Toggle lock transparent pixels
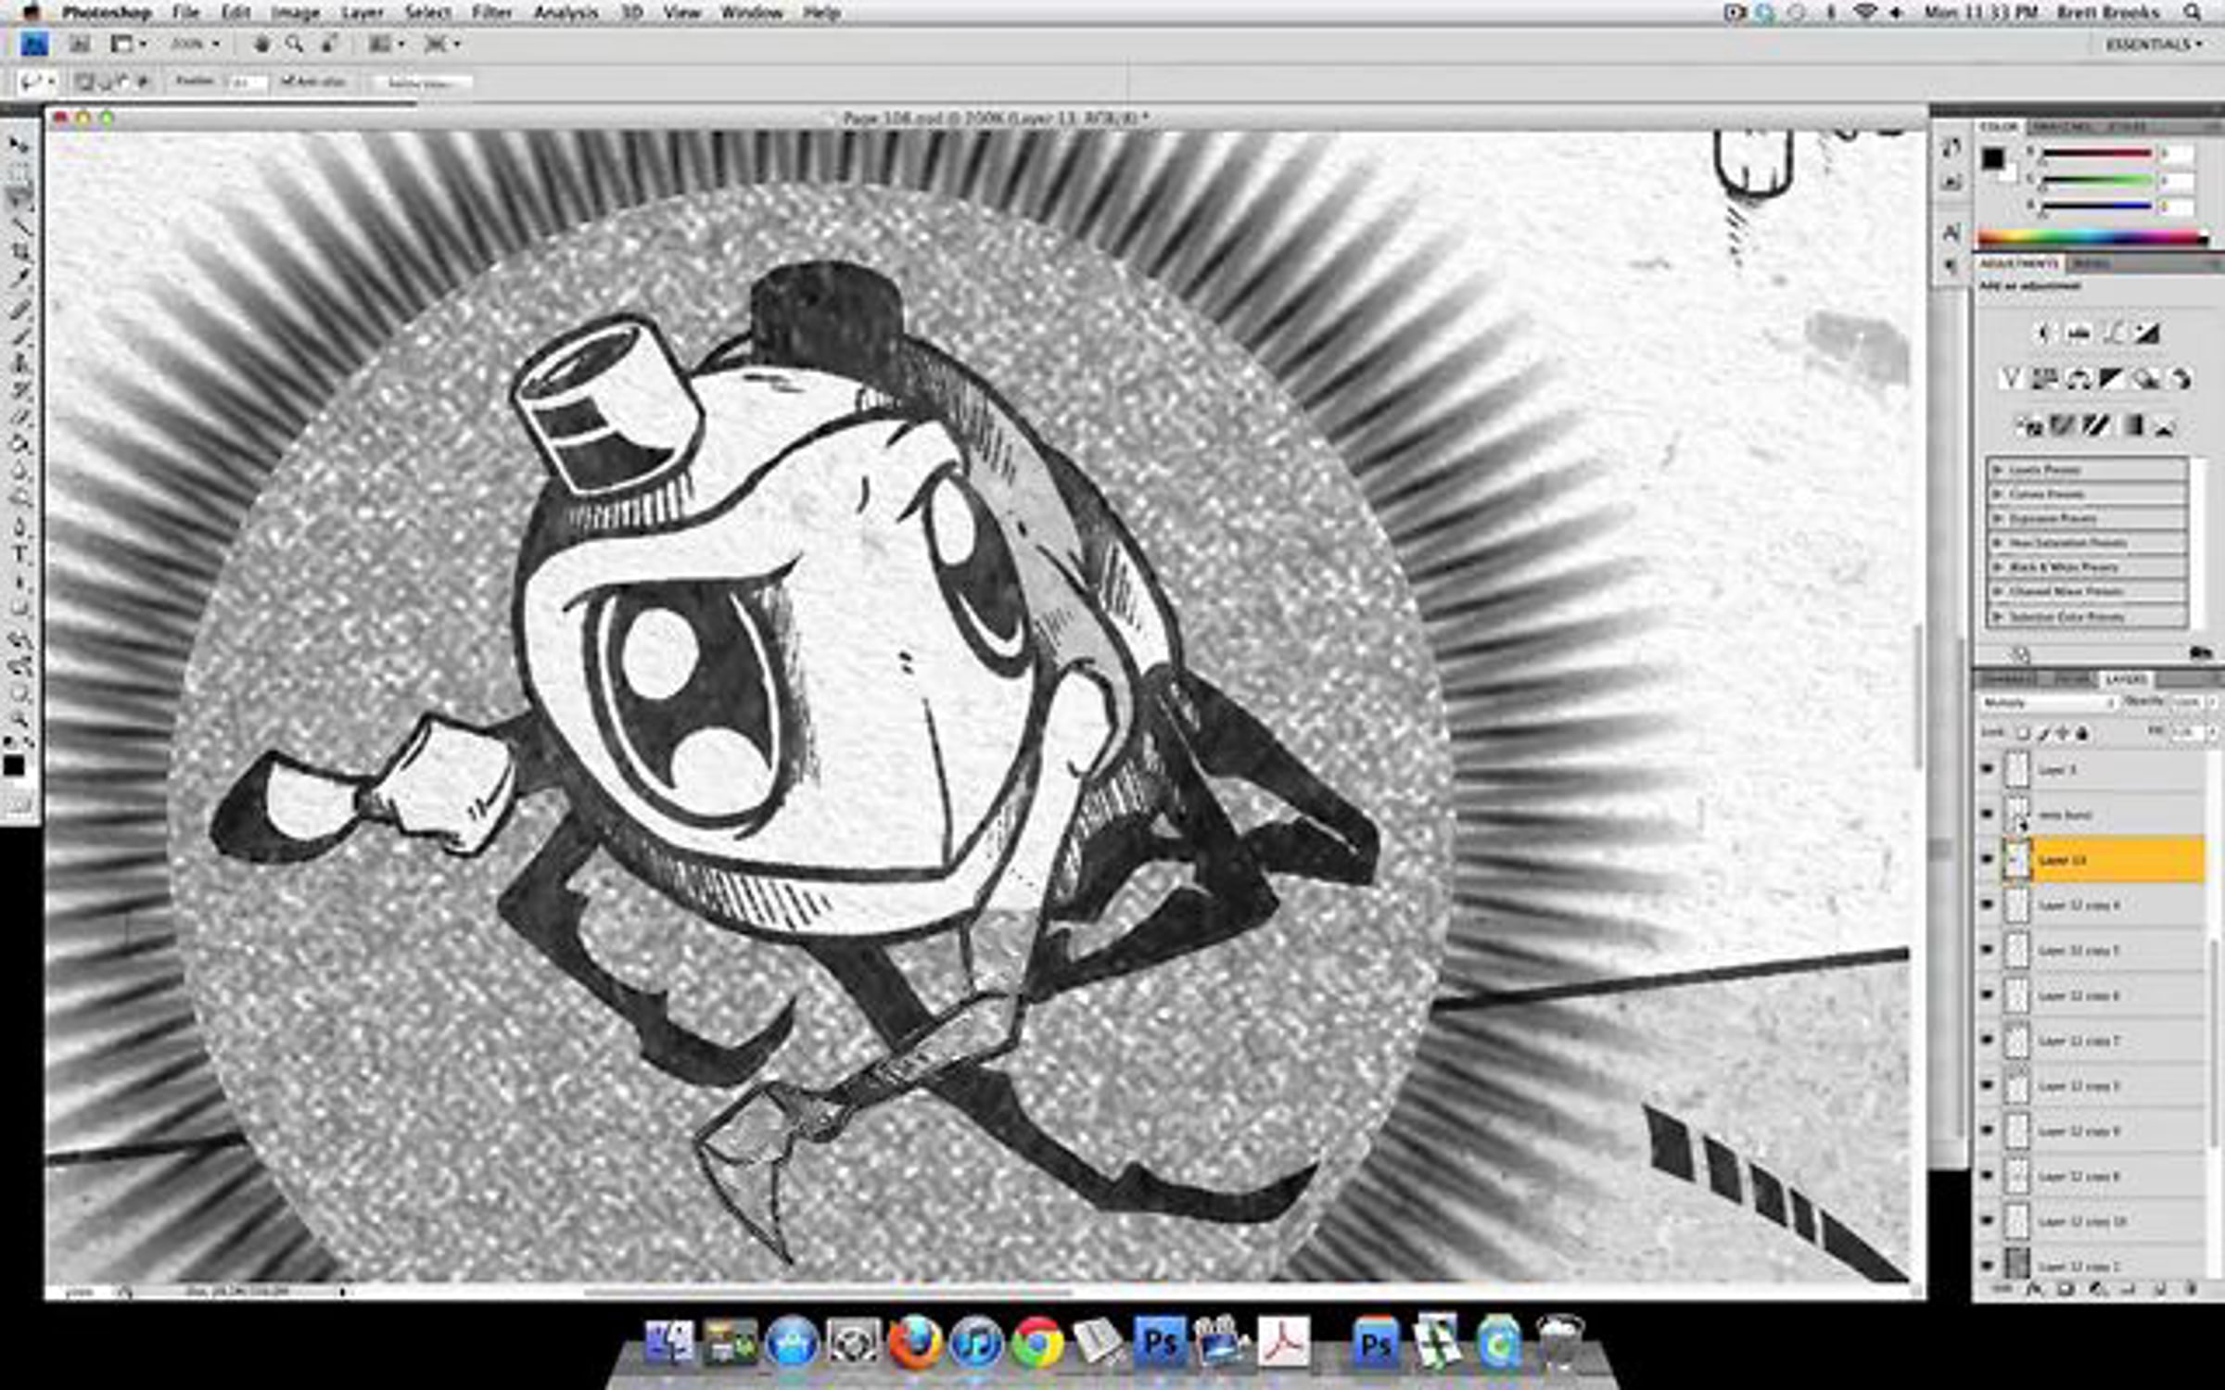The height and width of the screenshot is (1390, 2225). click(x=2023, y=733)
